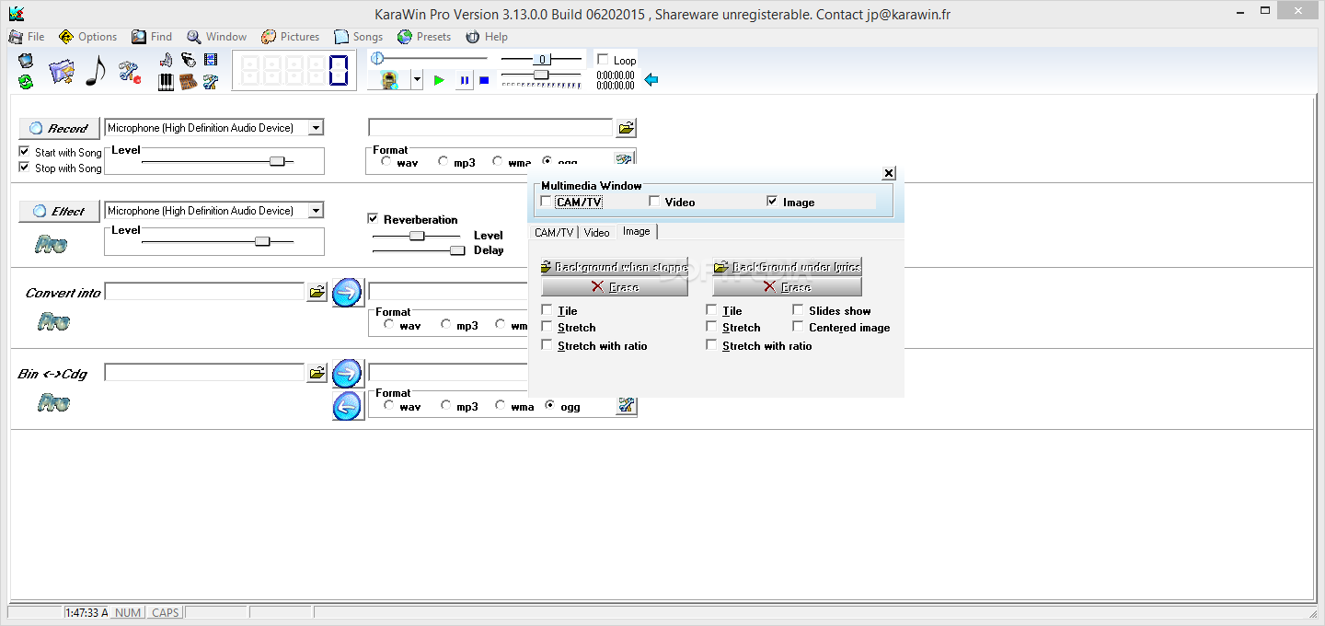Click the green refresh icon in the toolbar
The image size is (1325, 626).
26,82
